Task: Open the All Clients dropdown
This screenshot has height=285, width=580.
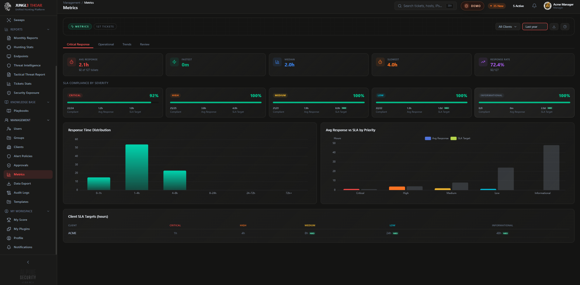Action: (x=508, y=27)
